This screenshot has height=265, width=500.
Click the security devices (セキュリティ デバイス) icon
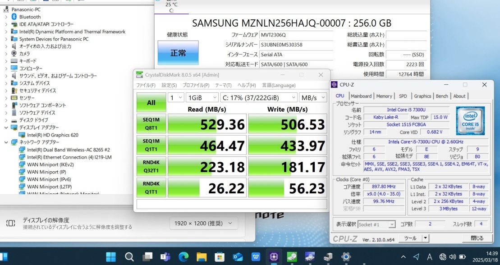pos(14,91)
